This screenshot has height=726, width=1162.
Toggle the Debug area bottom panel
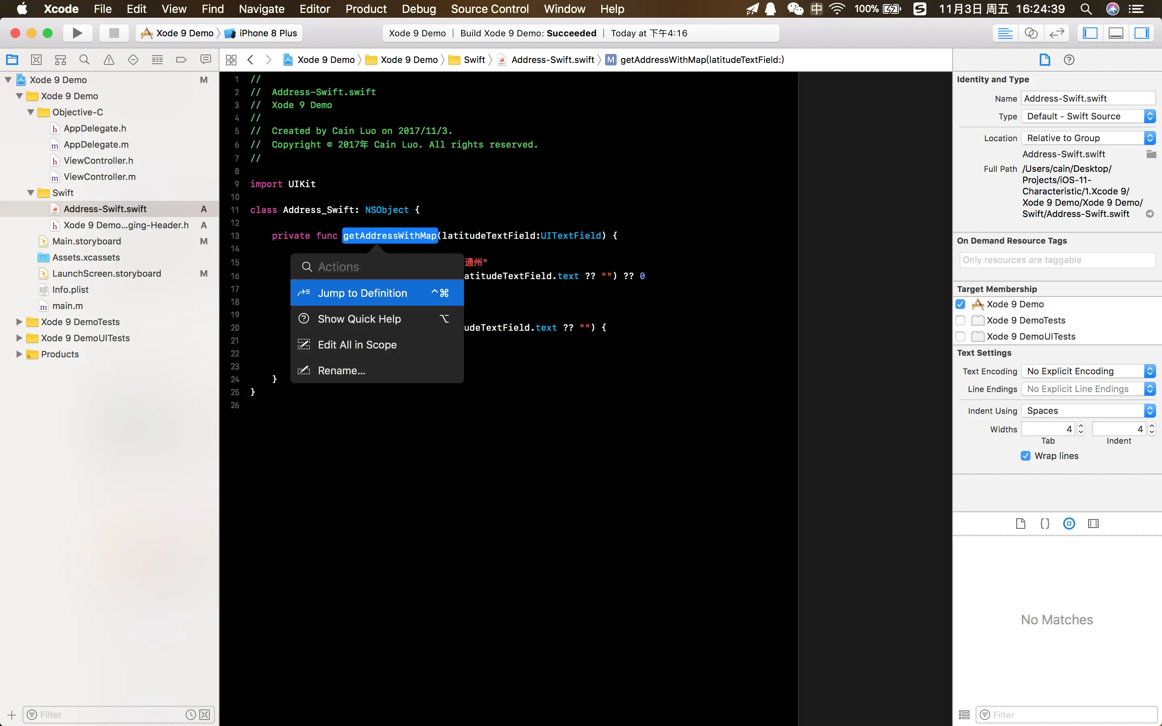coord(1116,33)
